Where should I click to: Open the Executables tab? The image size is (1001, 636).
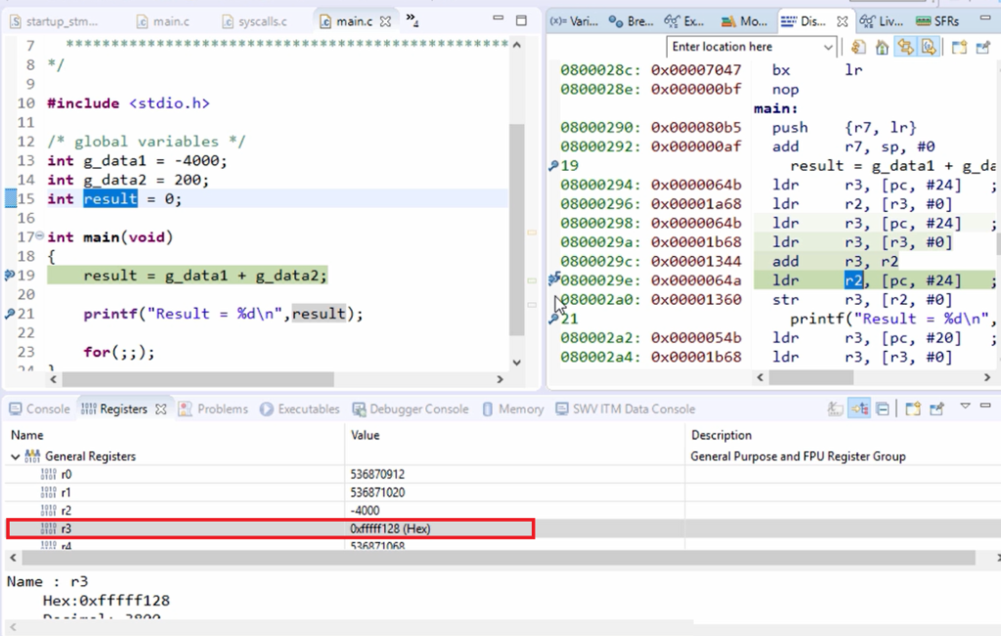tap(299, 409)
